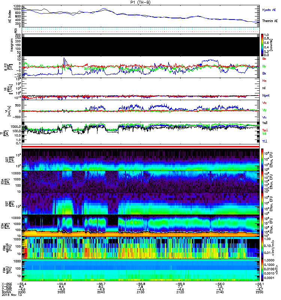Click the <|nT|> FBK color bar

262,270
